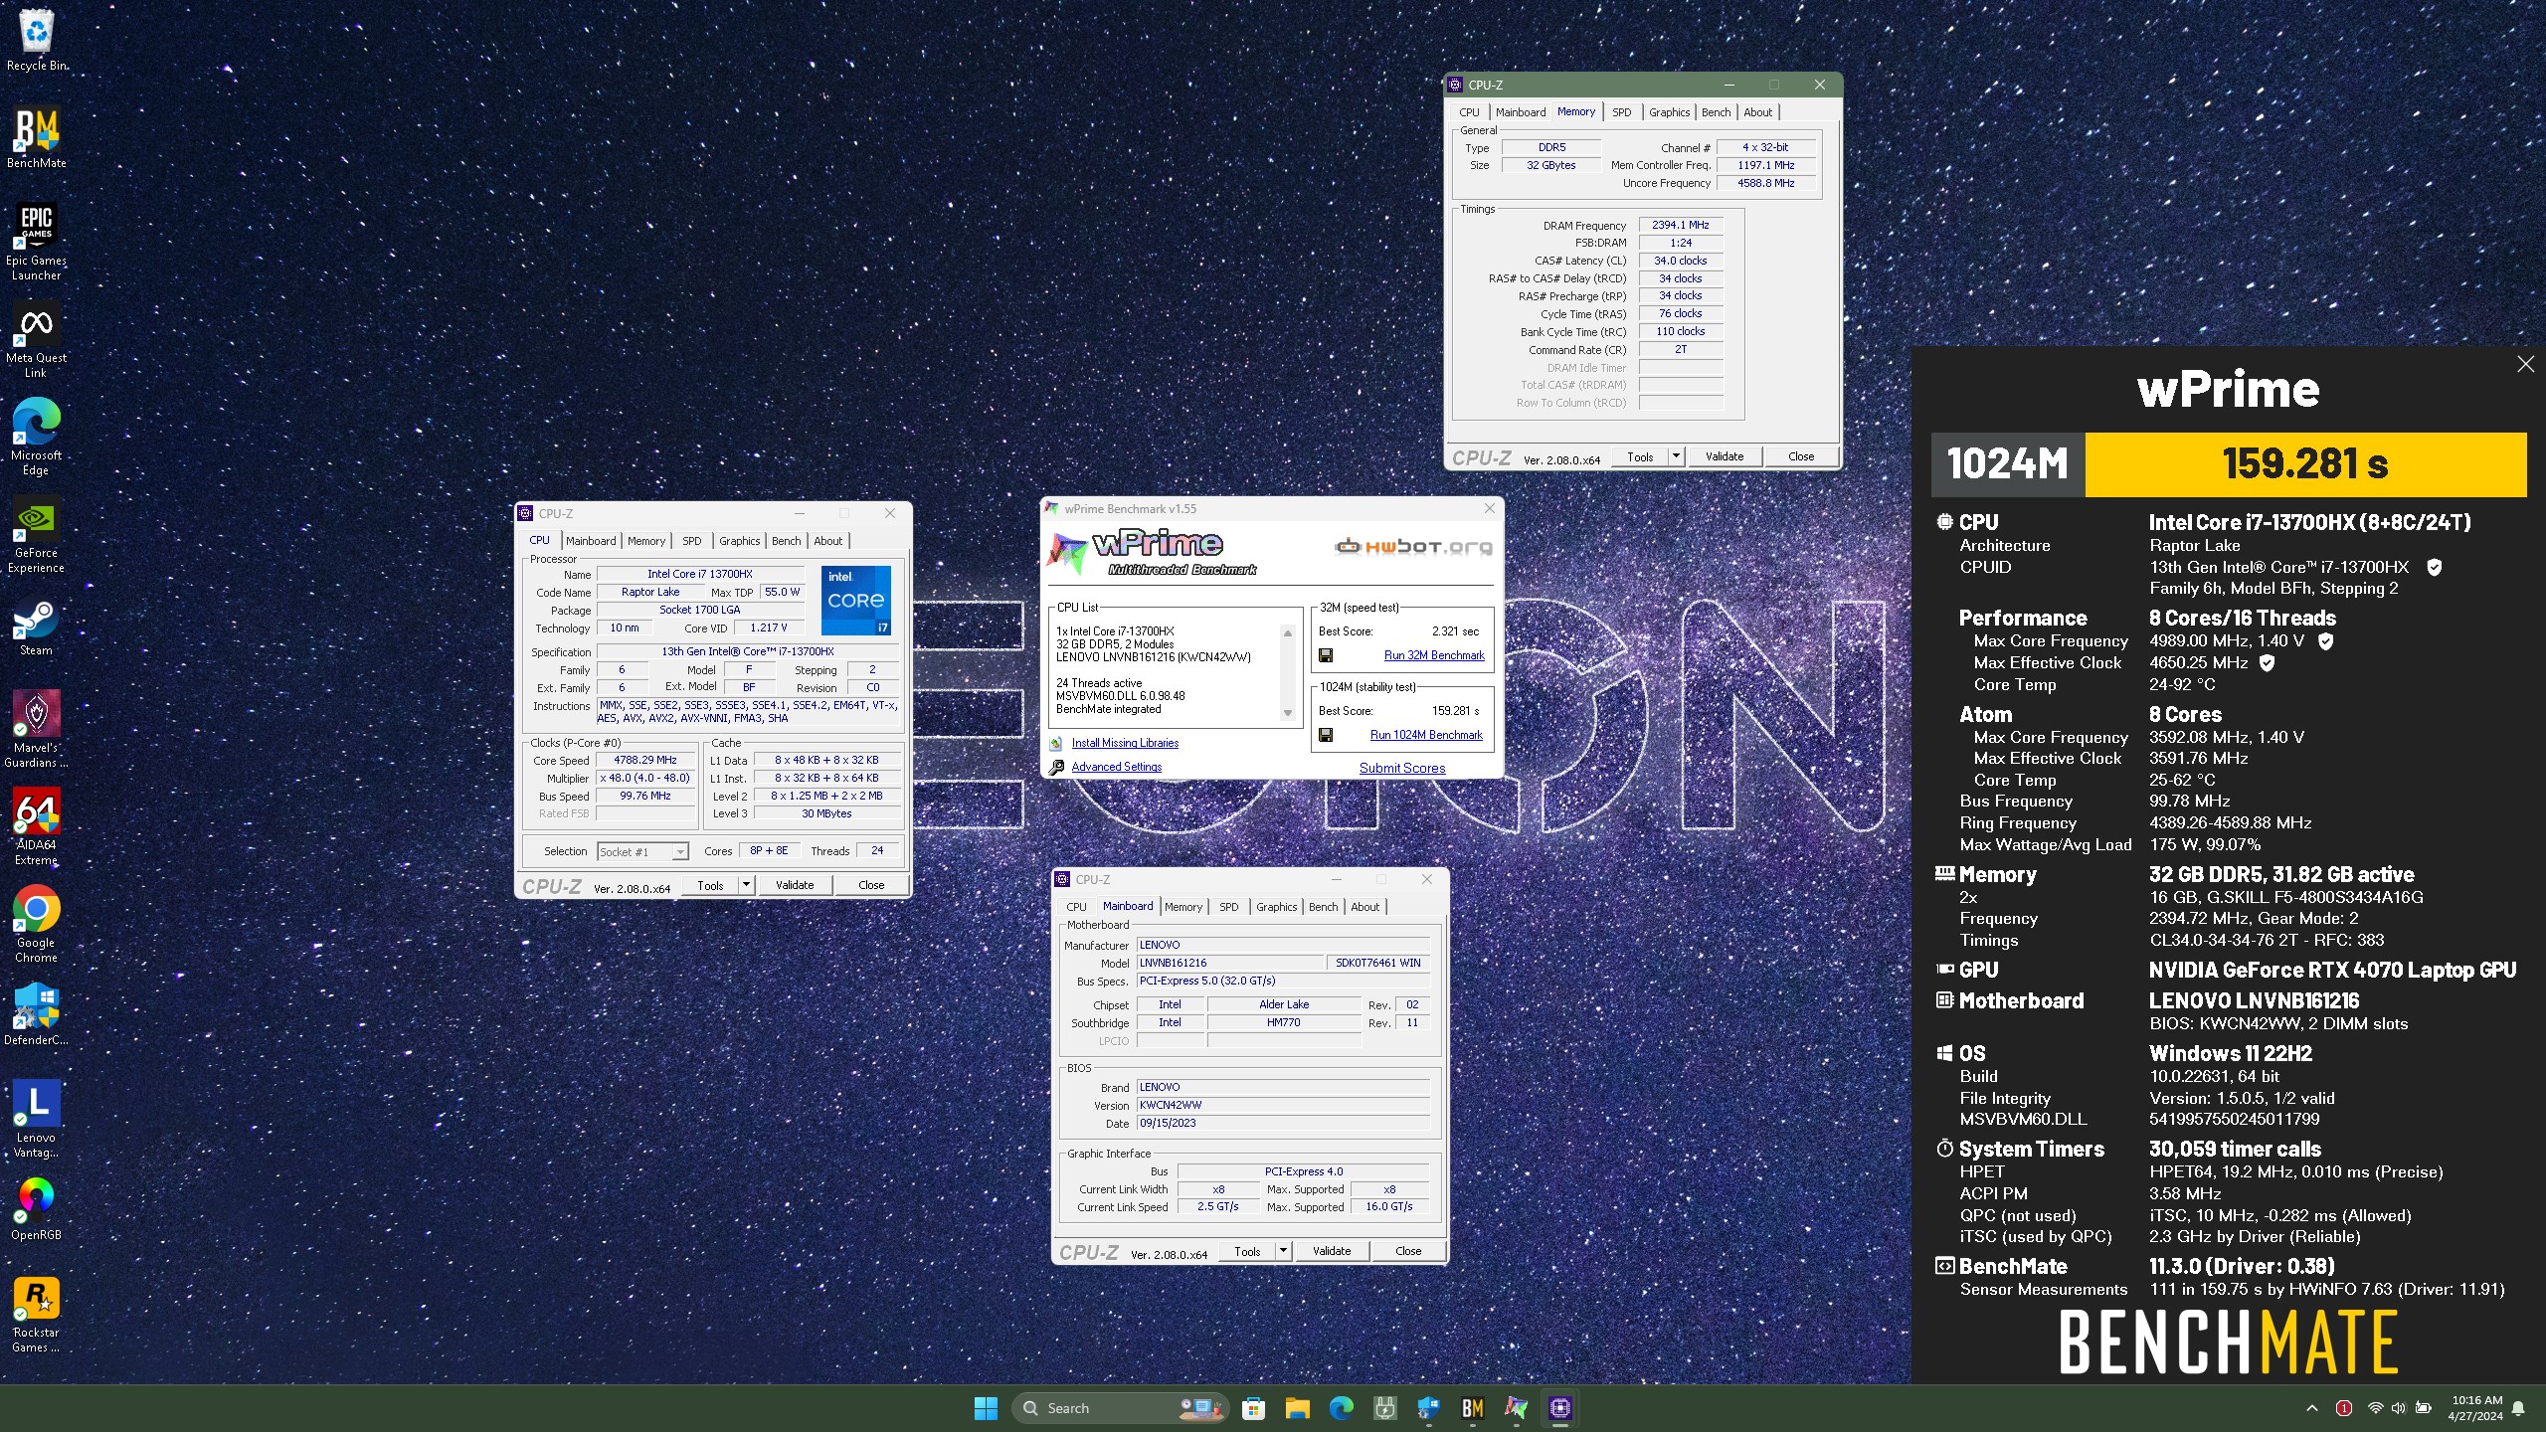Open Install Missing Libraries link in wPrime

coord(1125,743)
